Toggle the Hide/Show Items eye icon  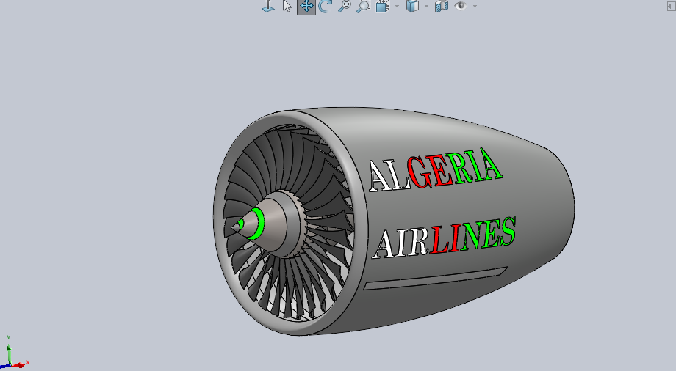tap(461, 7)
